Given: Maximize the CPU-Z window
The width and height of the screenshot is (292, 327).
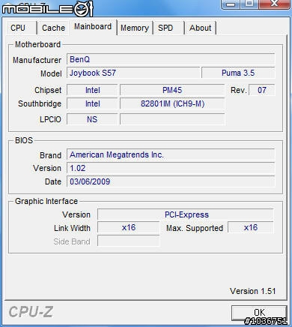Looking at the screenshot, I should coord(249,4).
